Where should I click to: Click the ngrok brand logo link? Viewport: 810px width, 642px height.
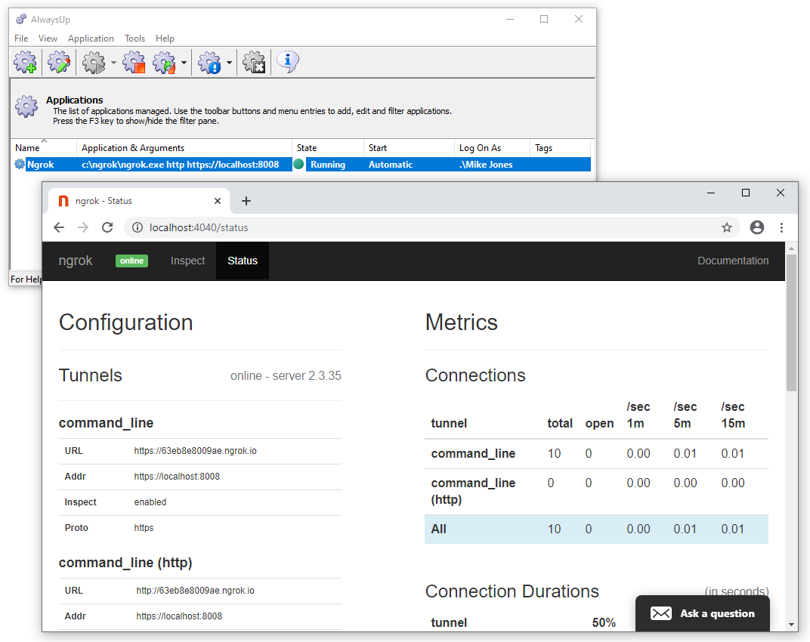[x=76, y=261]
